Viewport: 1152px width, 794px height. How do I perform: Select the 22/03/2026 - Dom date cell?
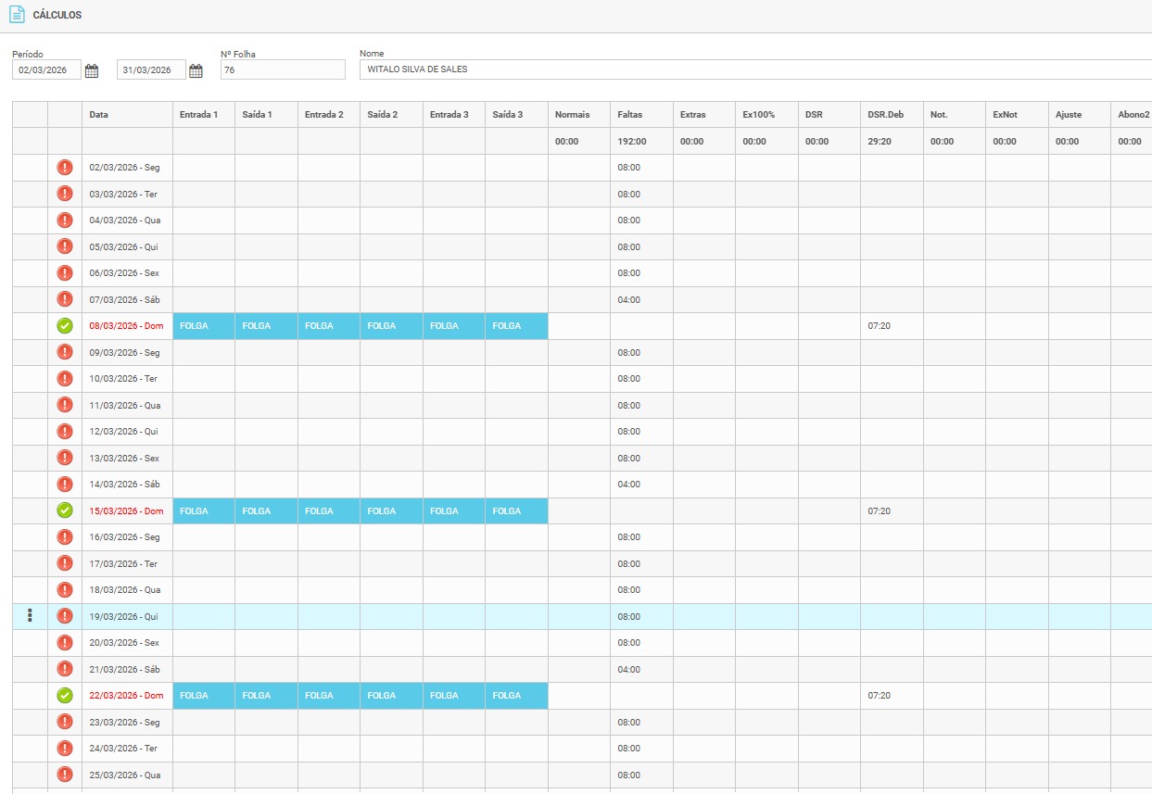(126, 696)
